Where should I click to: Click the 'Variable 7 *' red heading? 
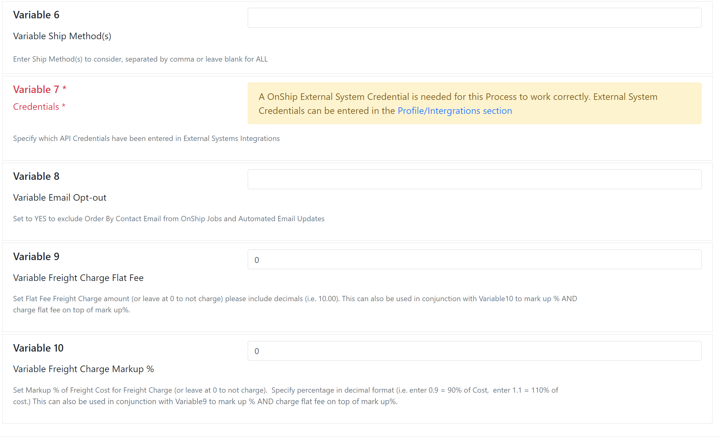pos(40,90)
